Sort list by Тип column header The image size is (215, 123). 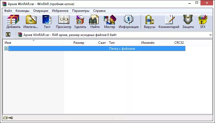pyautogui.click(x=124, y=43)
